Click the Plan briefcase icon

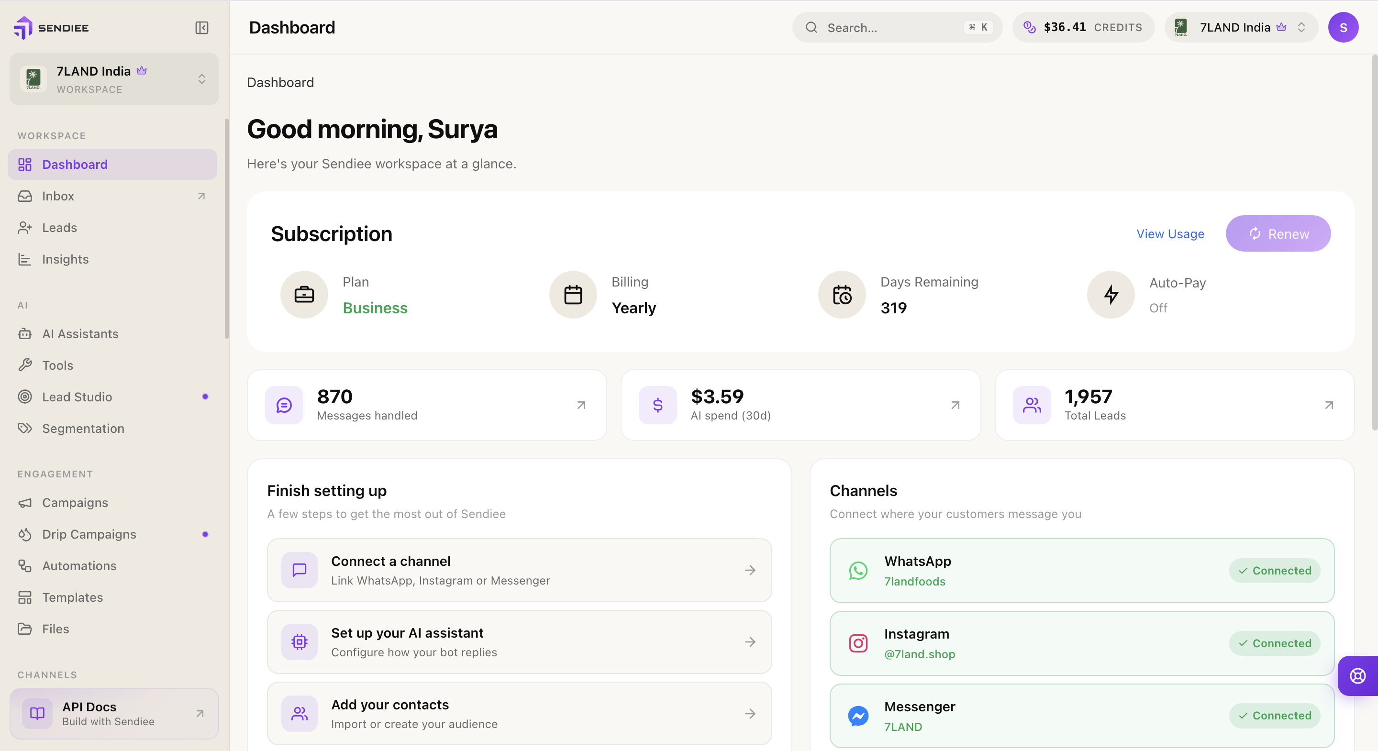tap(304, 295)
